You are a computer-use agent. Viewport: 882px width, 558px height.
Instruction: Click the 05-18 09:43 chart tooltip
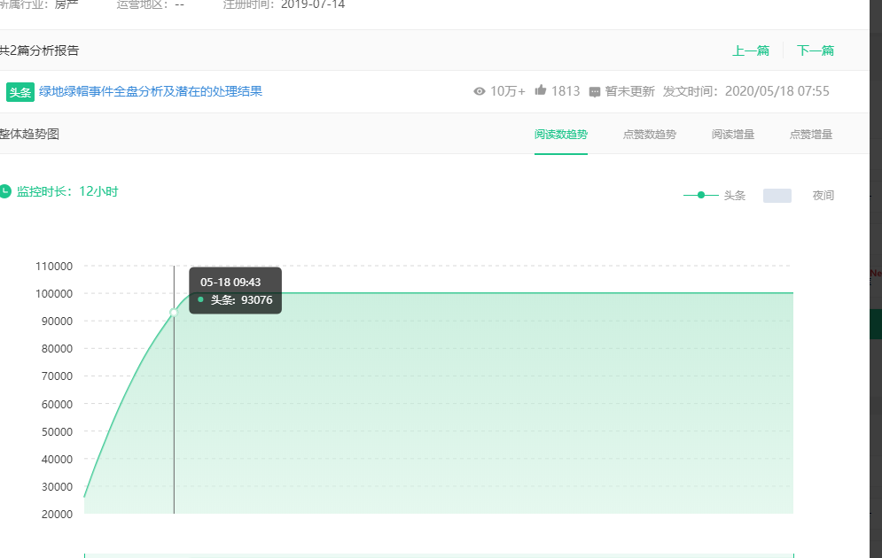235,291
